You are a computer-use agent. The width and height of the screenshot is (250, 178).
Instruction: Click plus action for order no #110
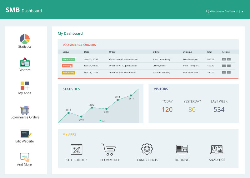(x=224, y=66)
